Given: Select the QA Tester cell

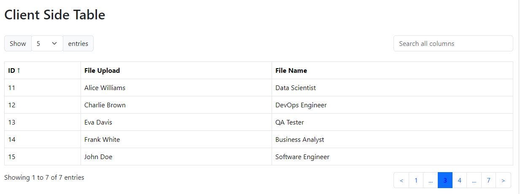Looking at the screenshot, I should (290, 122).
